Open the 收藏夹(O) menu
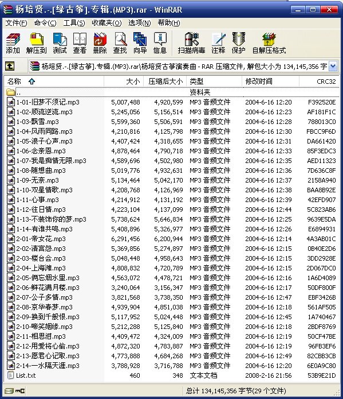The height and width of the screenshot is (399, 343). (107, 23)
